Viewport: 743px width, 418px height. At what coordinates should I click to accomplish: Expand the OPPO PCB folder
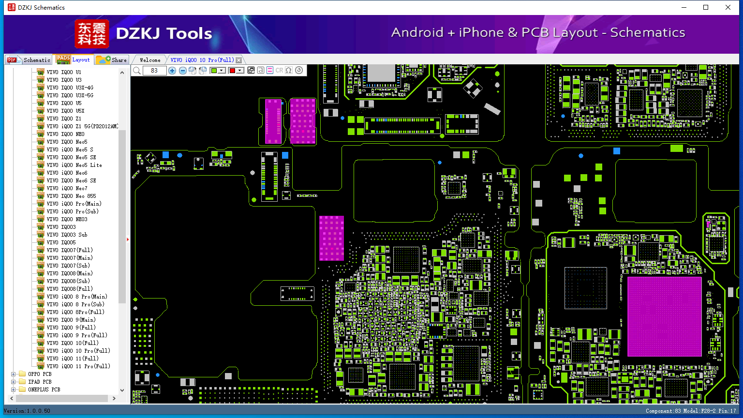tap(14, 374)
